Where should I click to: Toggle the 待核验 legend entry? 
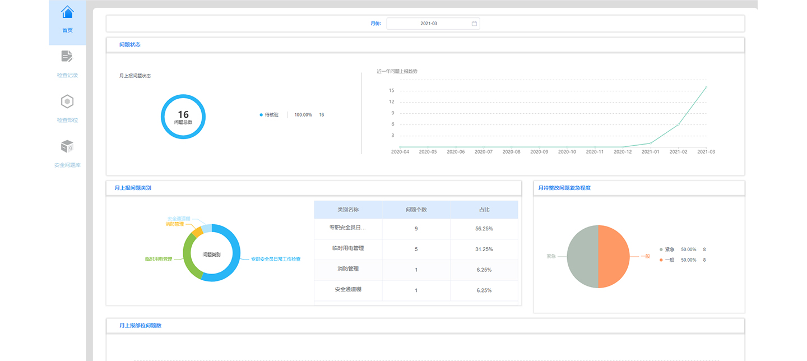pyautogui.click(x=269, y=115)
